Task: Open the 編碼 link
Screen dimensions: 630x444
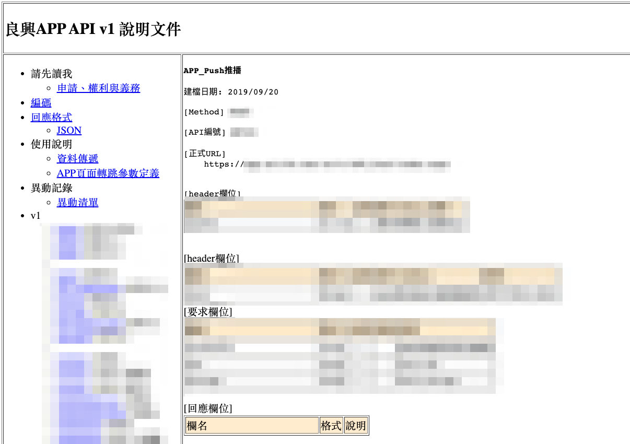Action: click(41, 103)
